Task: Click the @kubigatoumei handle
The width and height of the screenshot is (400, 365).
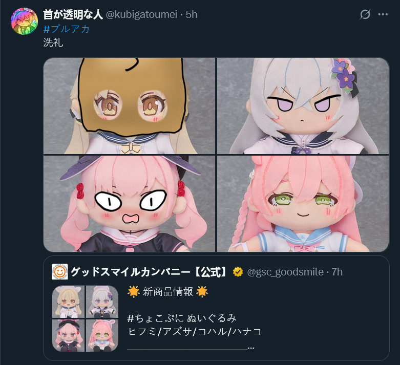Action: pos(141,15)
